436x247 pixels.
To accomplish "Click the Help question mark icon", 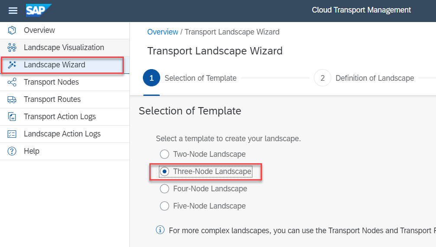I will click(12, 151).
